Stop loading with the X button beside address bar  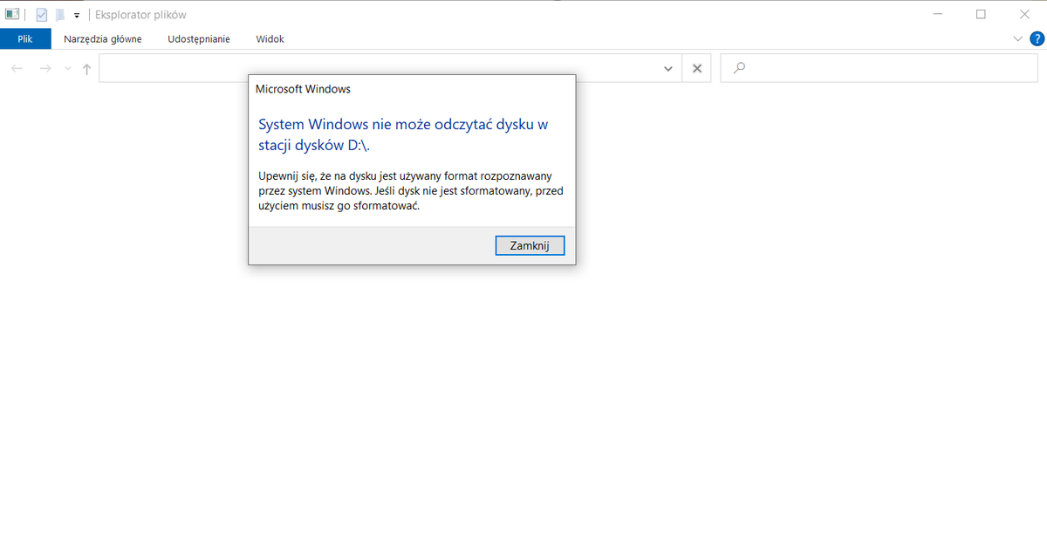pyautogui.click(x=696, y=69)
